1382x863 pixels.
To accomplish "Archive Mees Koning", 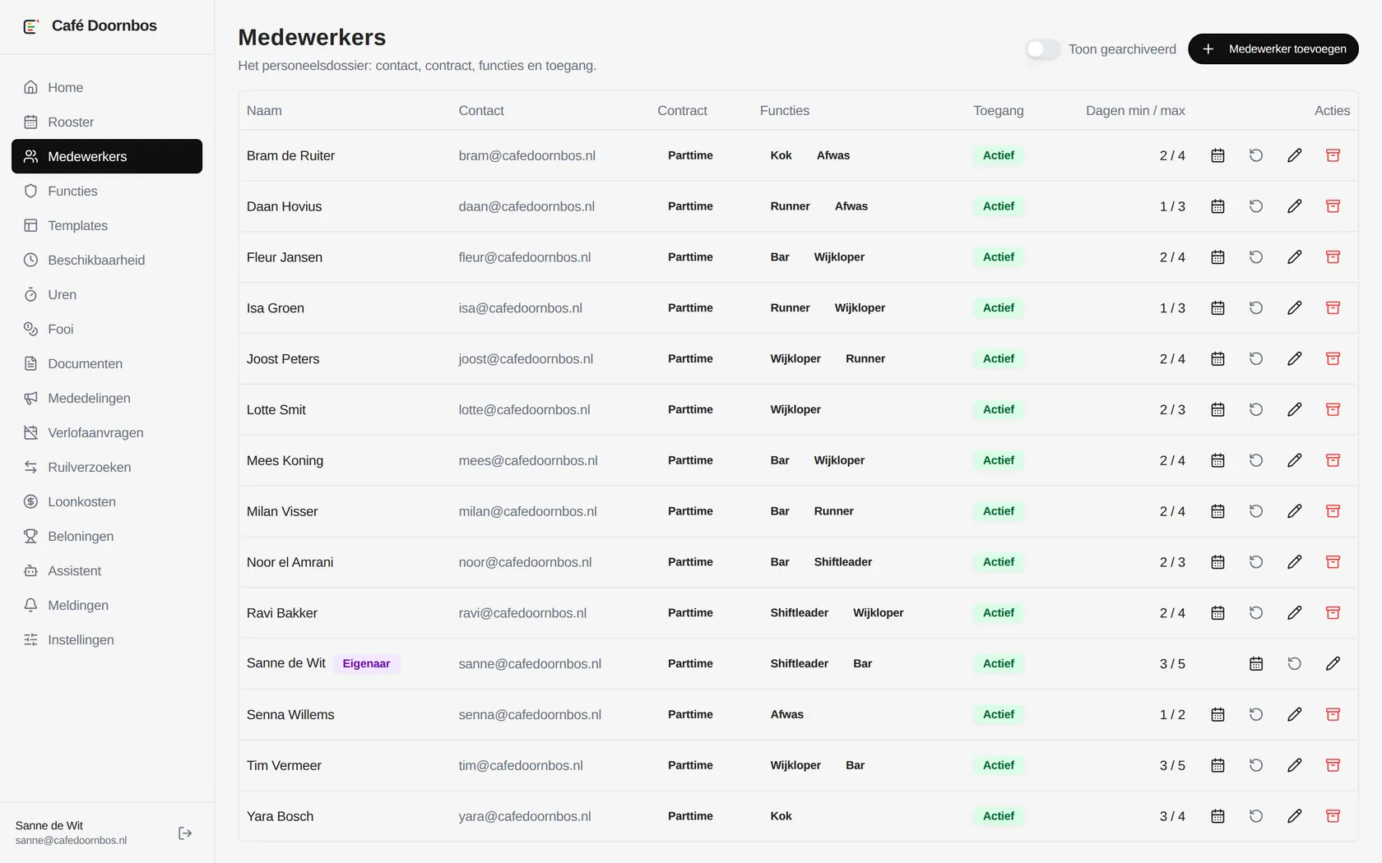I will tap(1333, 460).
